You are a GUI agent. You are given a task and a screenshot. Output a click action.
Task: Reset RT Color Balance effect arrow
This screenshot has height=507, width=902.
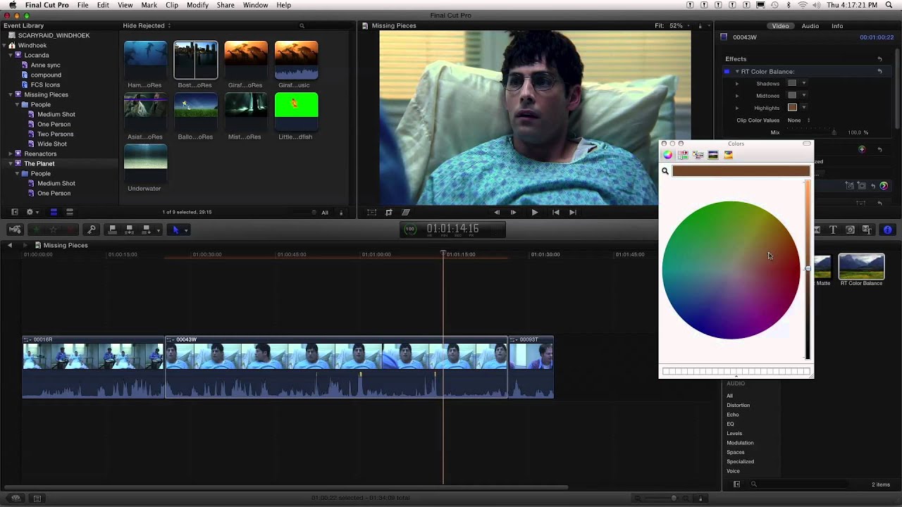[879, 71]
